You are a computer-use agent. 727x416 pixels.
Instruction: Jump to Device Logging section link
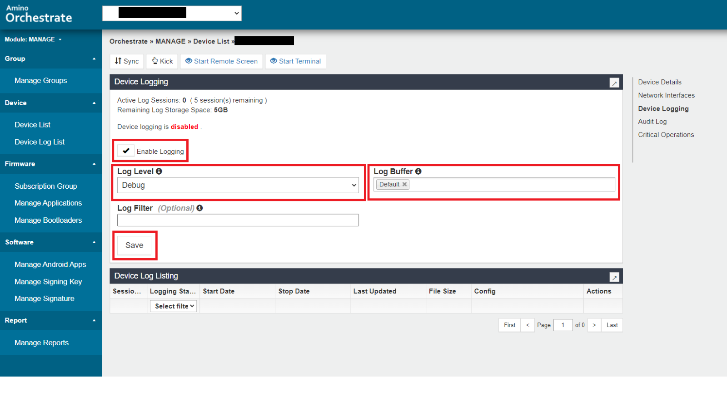pyautogui.click(x=663, y=109)
